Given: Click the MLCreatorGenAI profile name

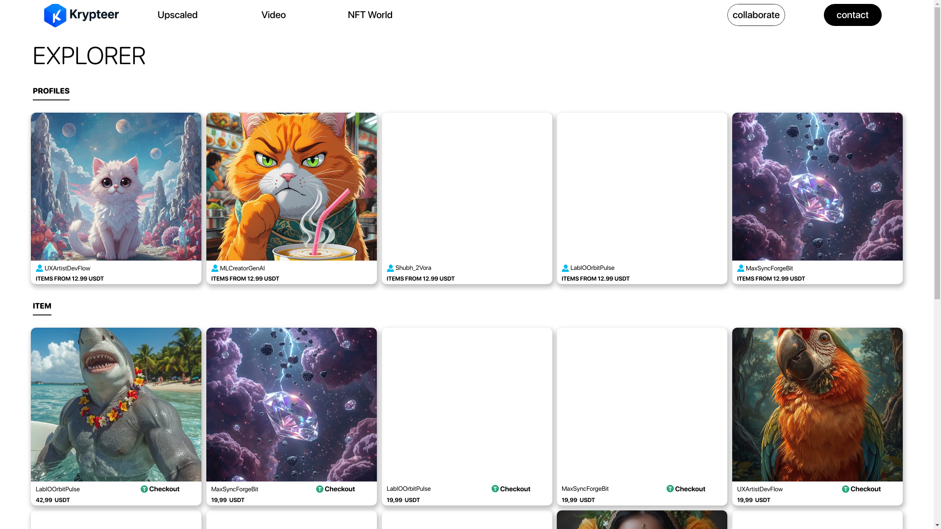Looking at the screenshot, I should [x=243, y=268].
